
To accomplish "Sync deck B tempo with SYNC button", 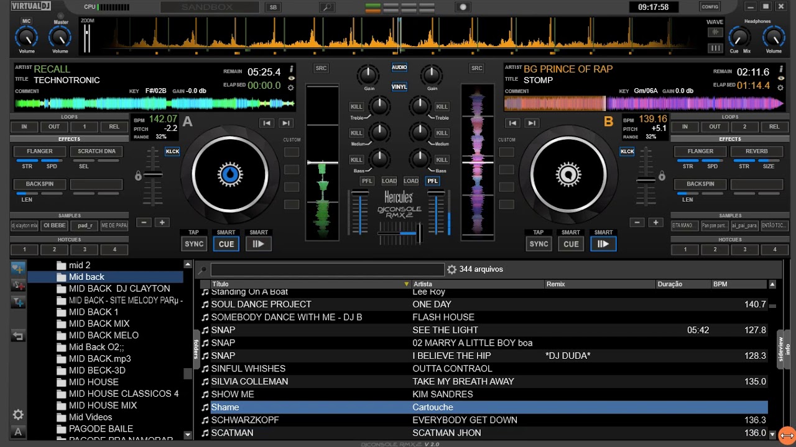I will [539, 244].
